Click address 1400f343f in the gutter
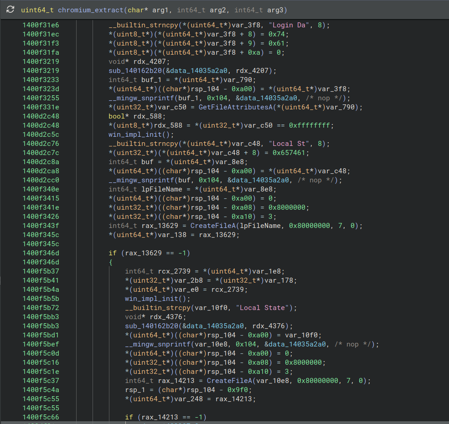The height and width of the screenshot is (424, 449). click(41, 226)
